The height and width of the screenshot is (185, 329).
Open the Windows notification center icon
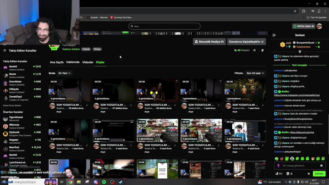(324, 182)
